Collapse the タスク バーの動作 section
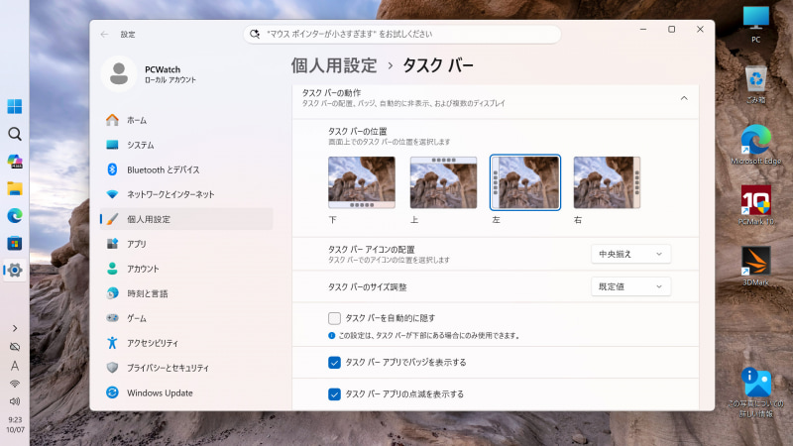Image resolution: width=793 pixels, height=446 pixels. (684, 98)
